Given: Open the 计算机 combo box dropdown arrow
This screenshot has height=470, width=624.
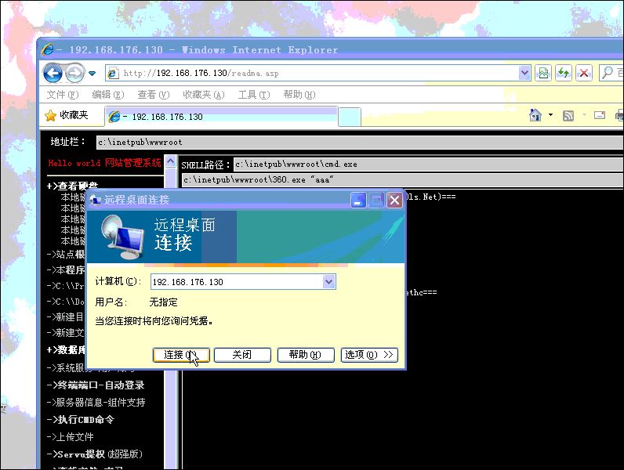Looking at the screenshot, I should 328,282.
